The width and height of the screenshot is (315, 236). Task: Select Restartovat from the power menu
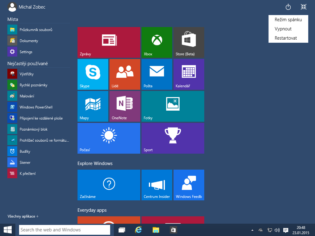(x=286, y=38)
